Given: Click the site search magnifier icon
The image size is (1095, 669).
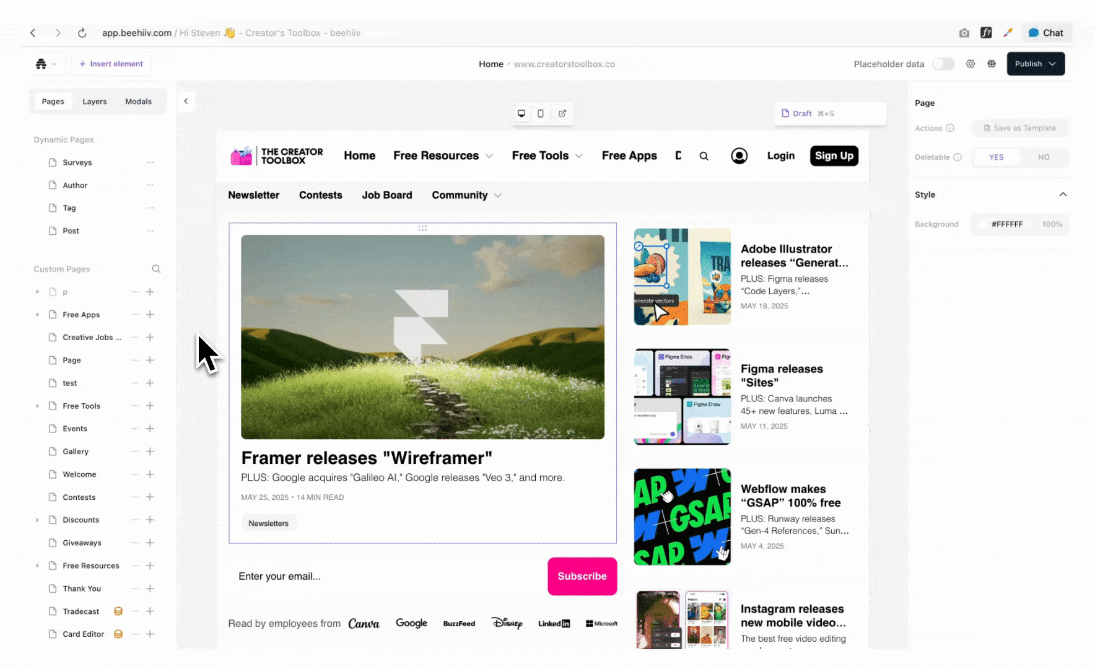Looking at the screenshot, I should coord(704,156).
